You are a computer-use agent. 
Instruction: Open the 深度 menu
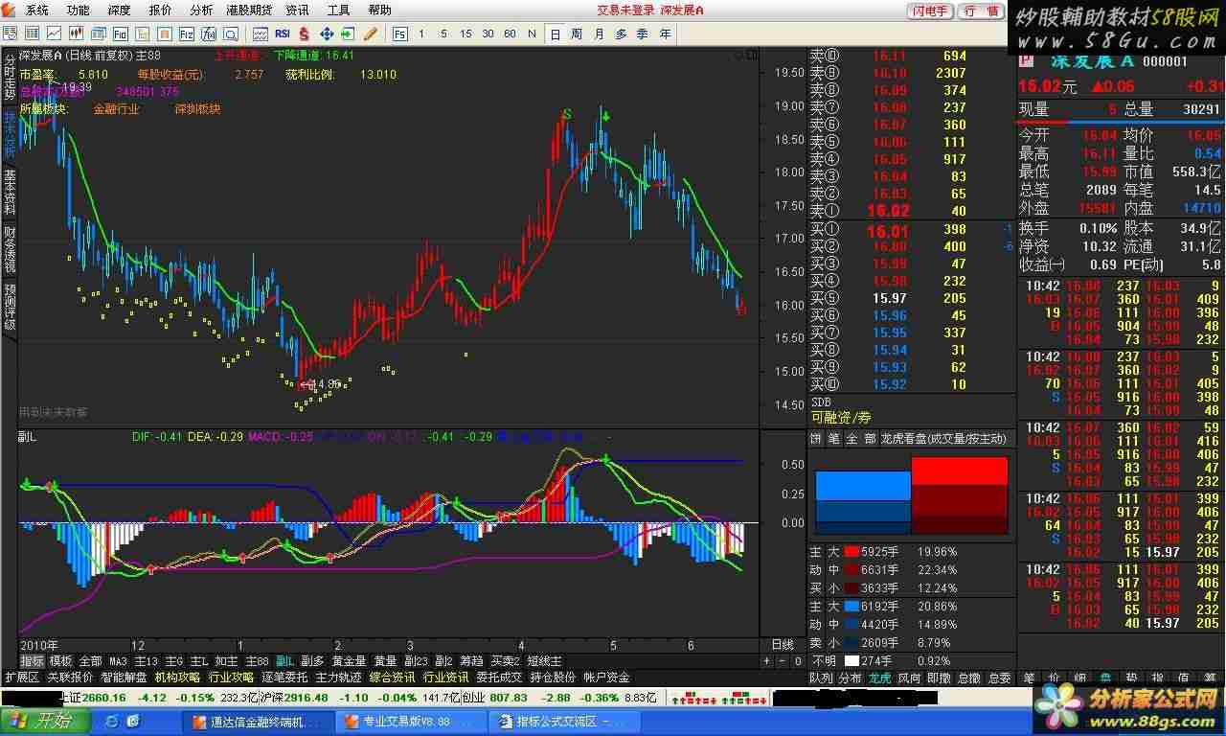click(x=119, y=11)
